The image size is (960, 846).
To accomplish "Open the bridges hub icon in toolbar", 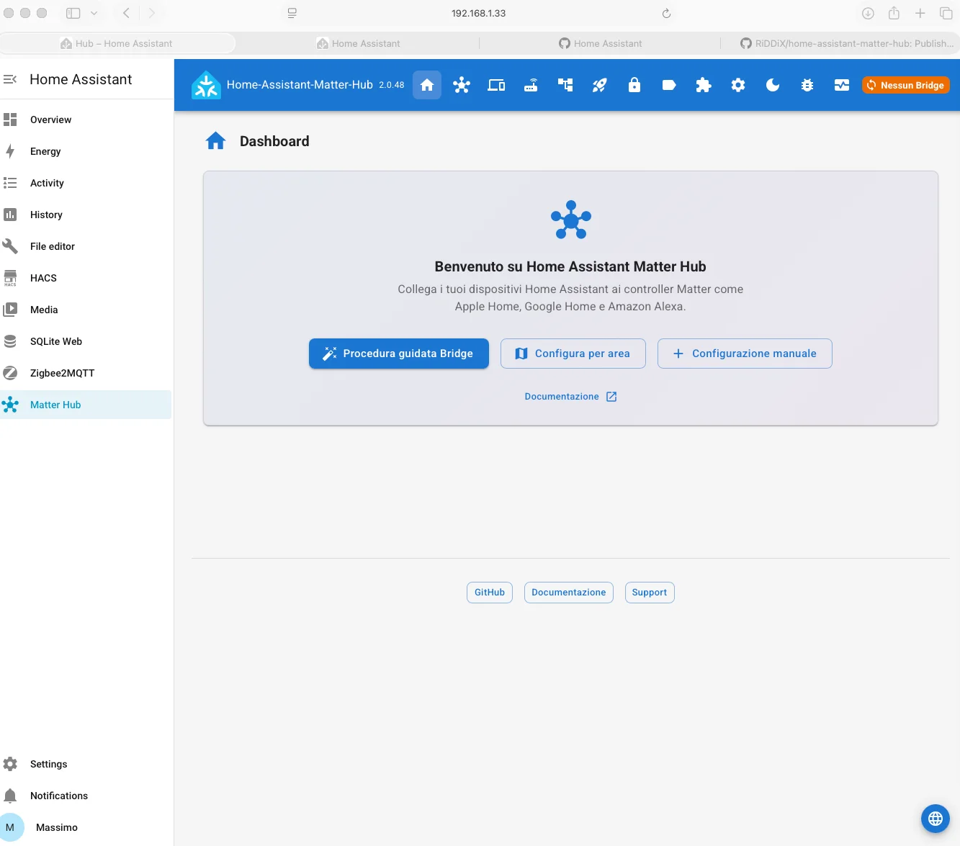I will pos(462,85).
